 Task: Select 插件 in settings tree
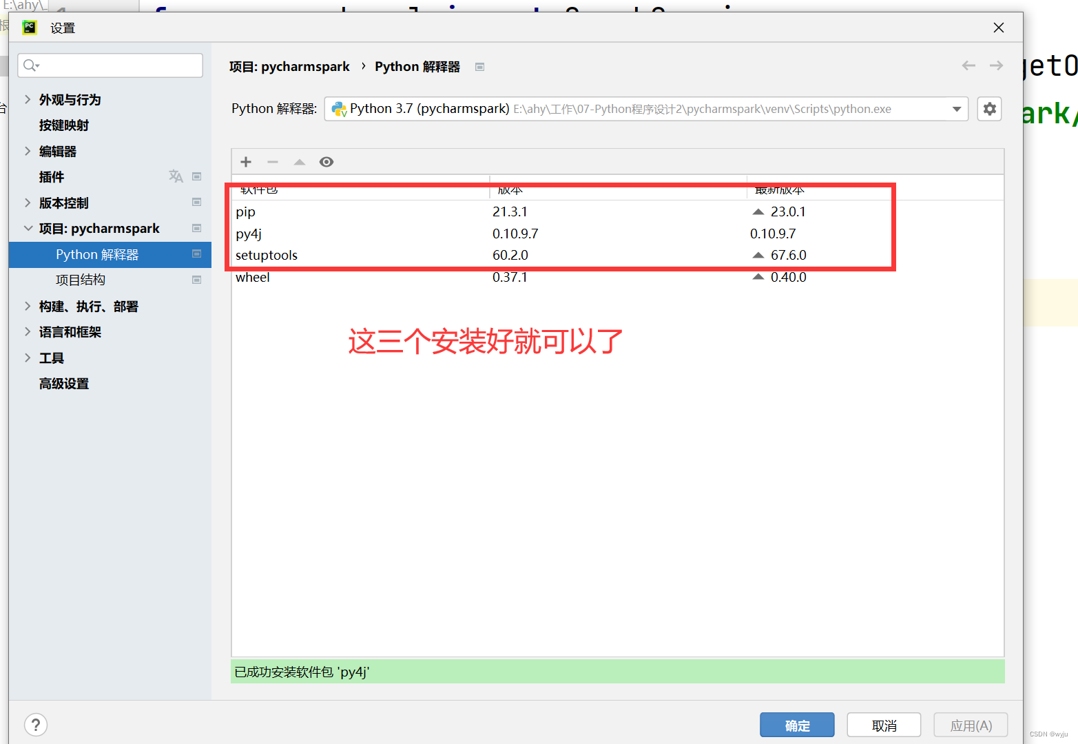(x=52, y=177)
